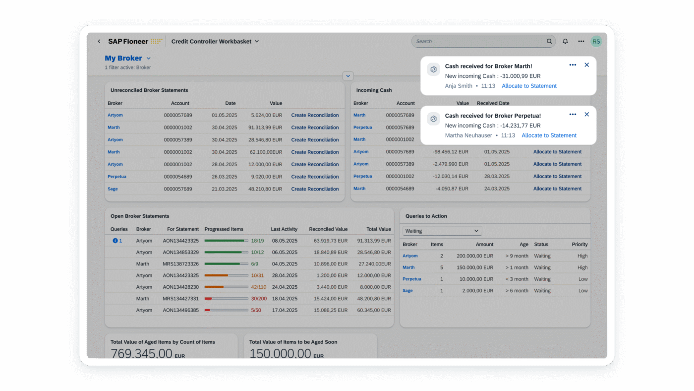The width and height of the screenshot is (694, 391).
Task: Collapse the filter bar with the chevron button
Action: point(347,75)
